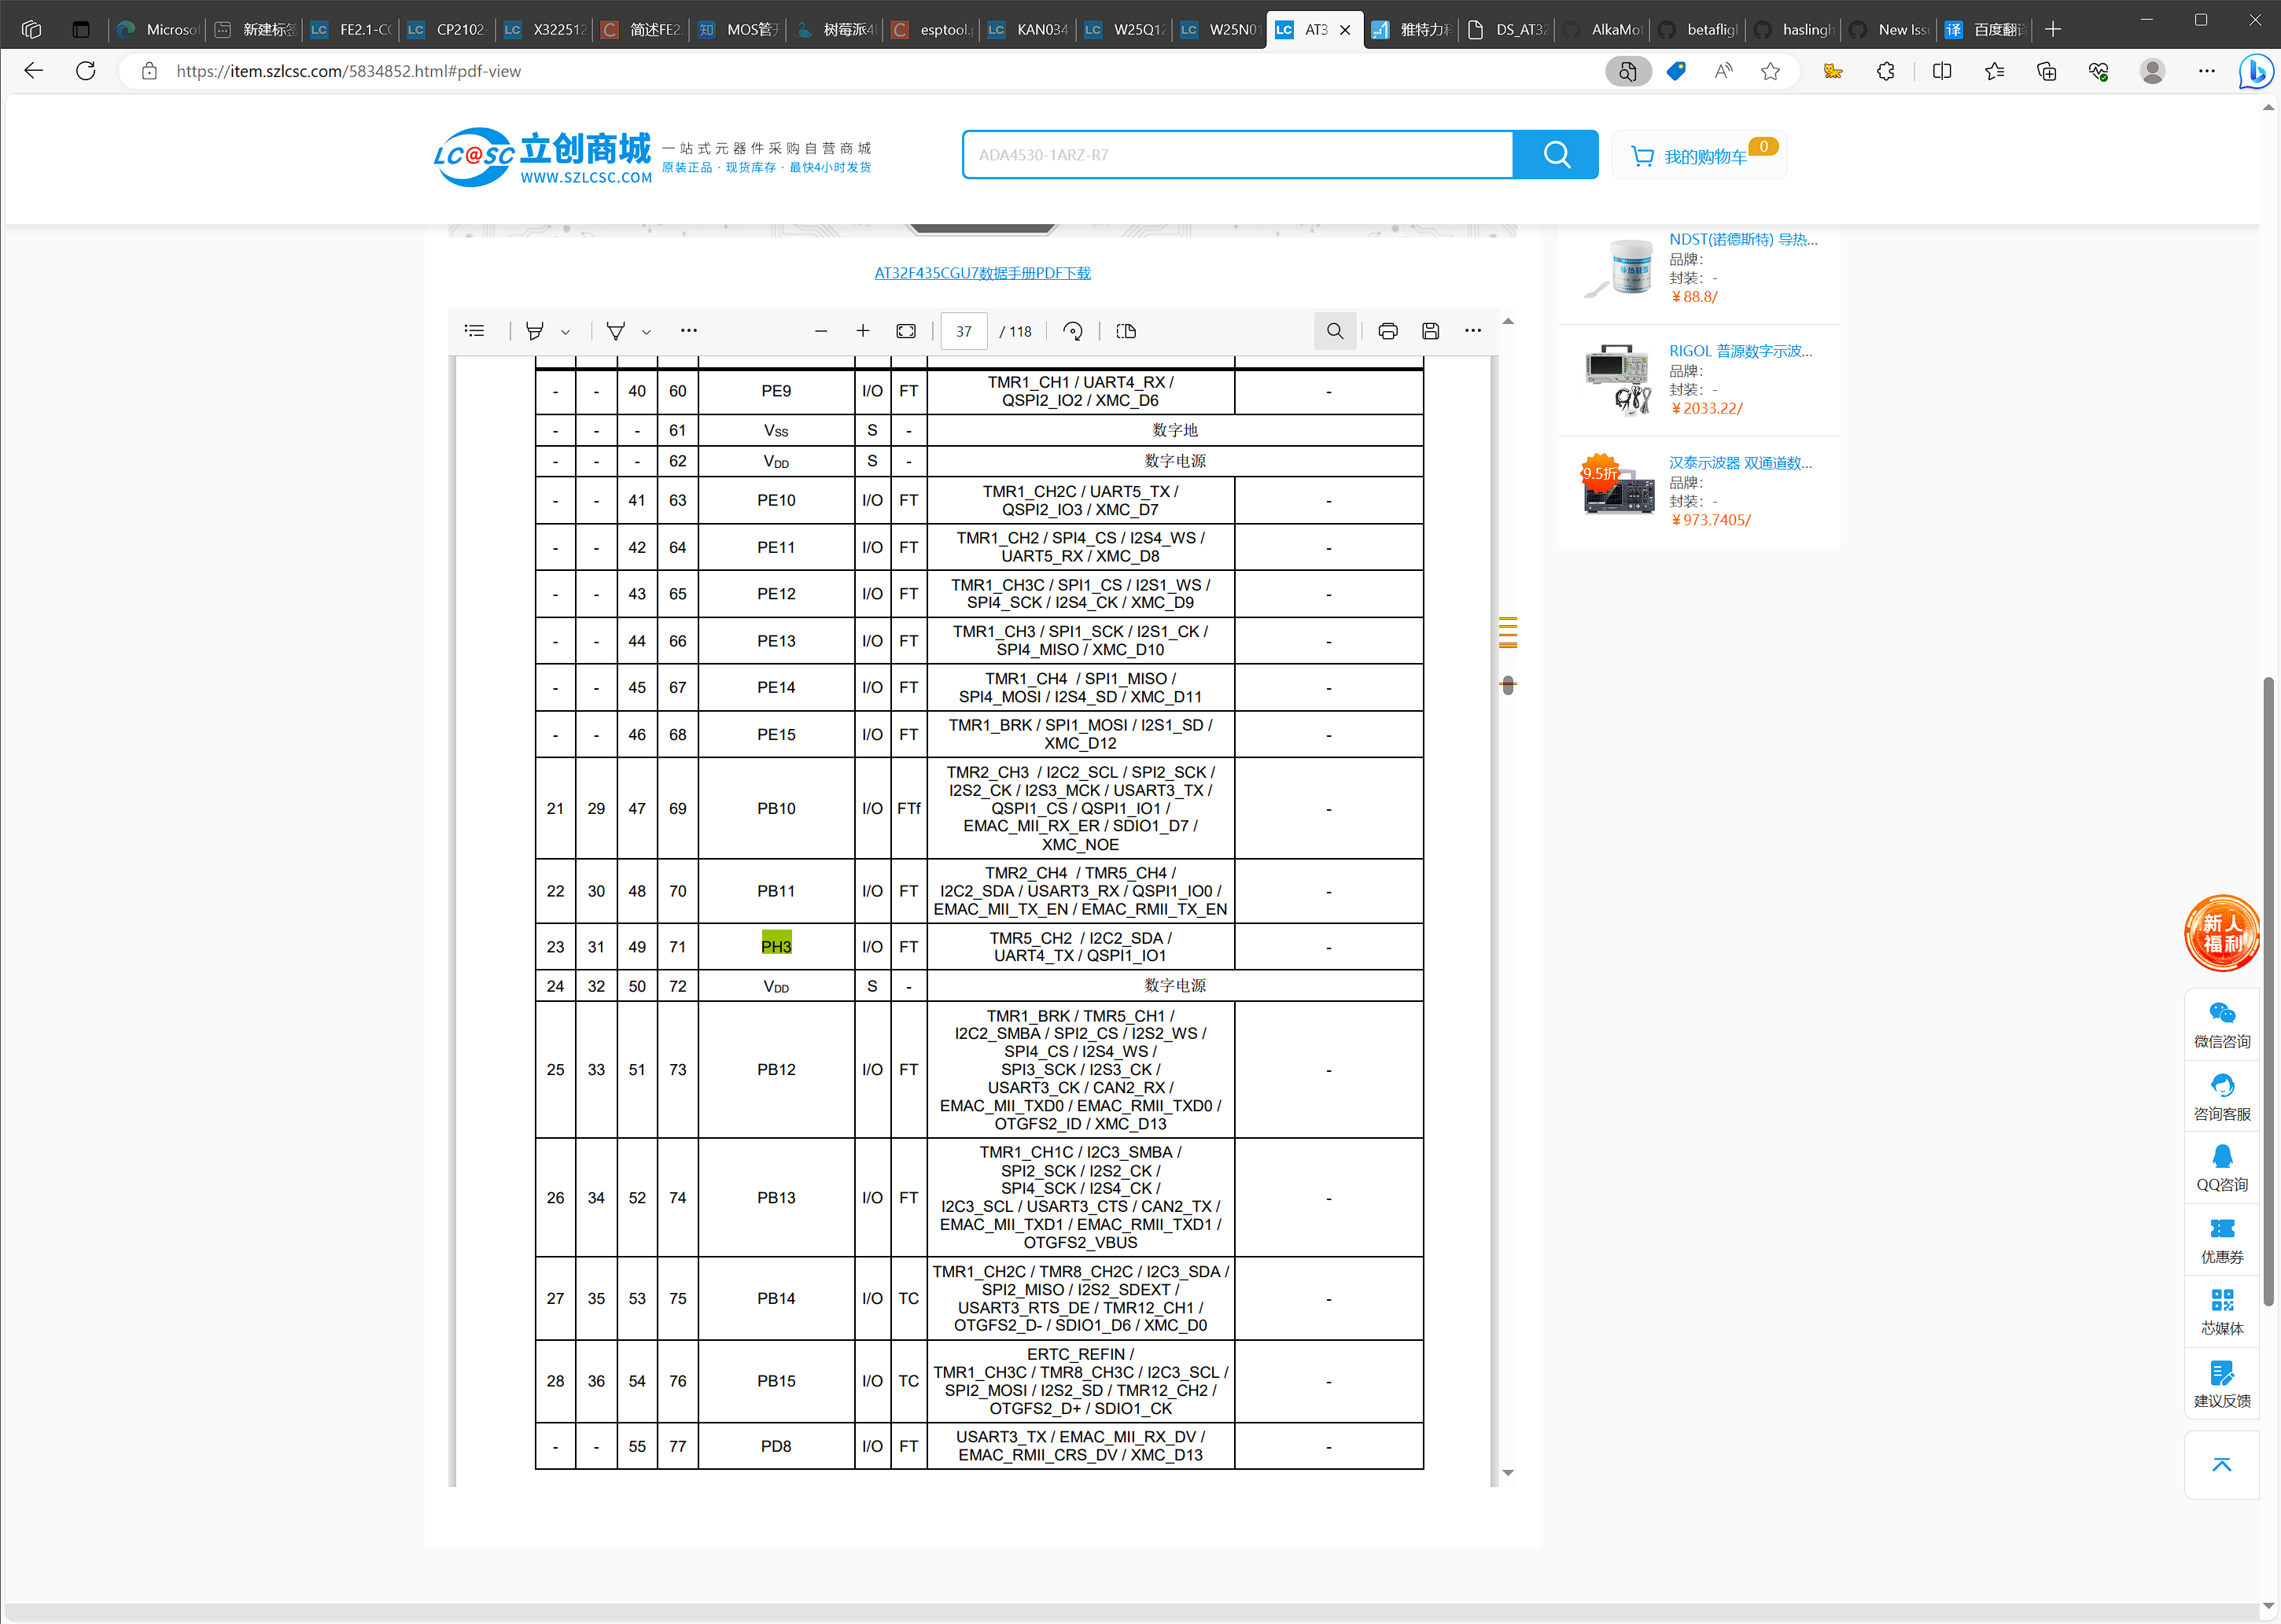
Task: Open 微信咨询 WeChat consultation
Action: point(2222,1024)
